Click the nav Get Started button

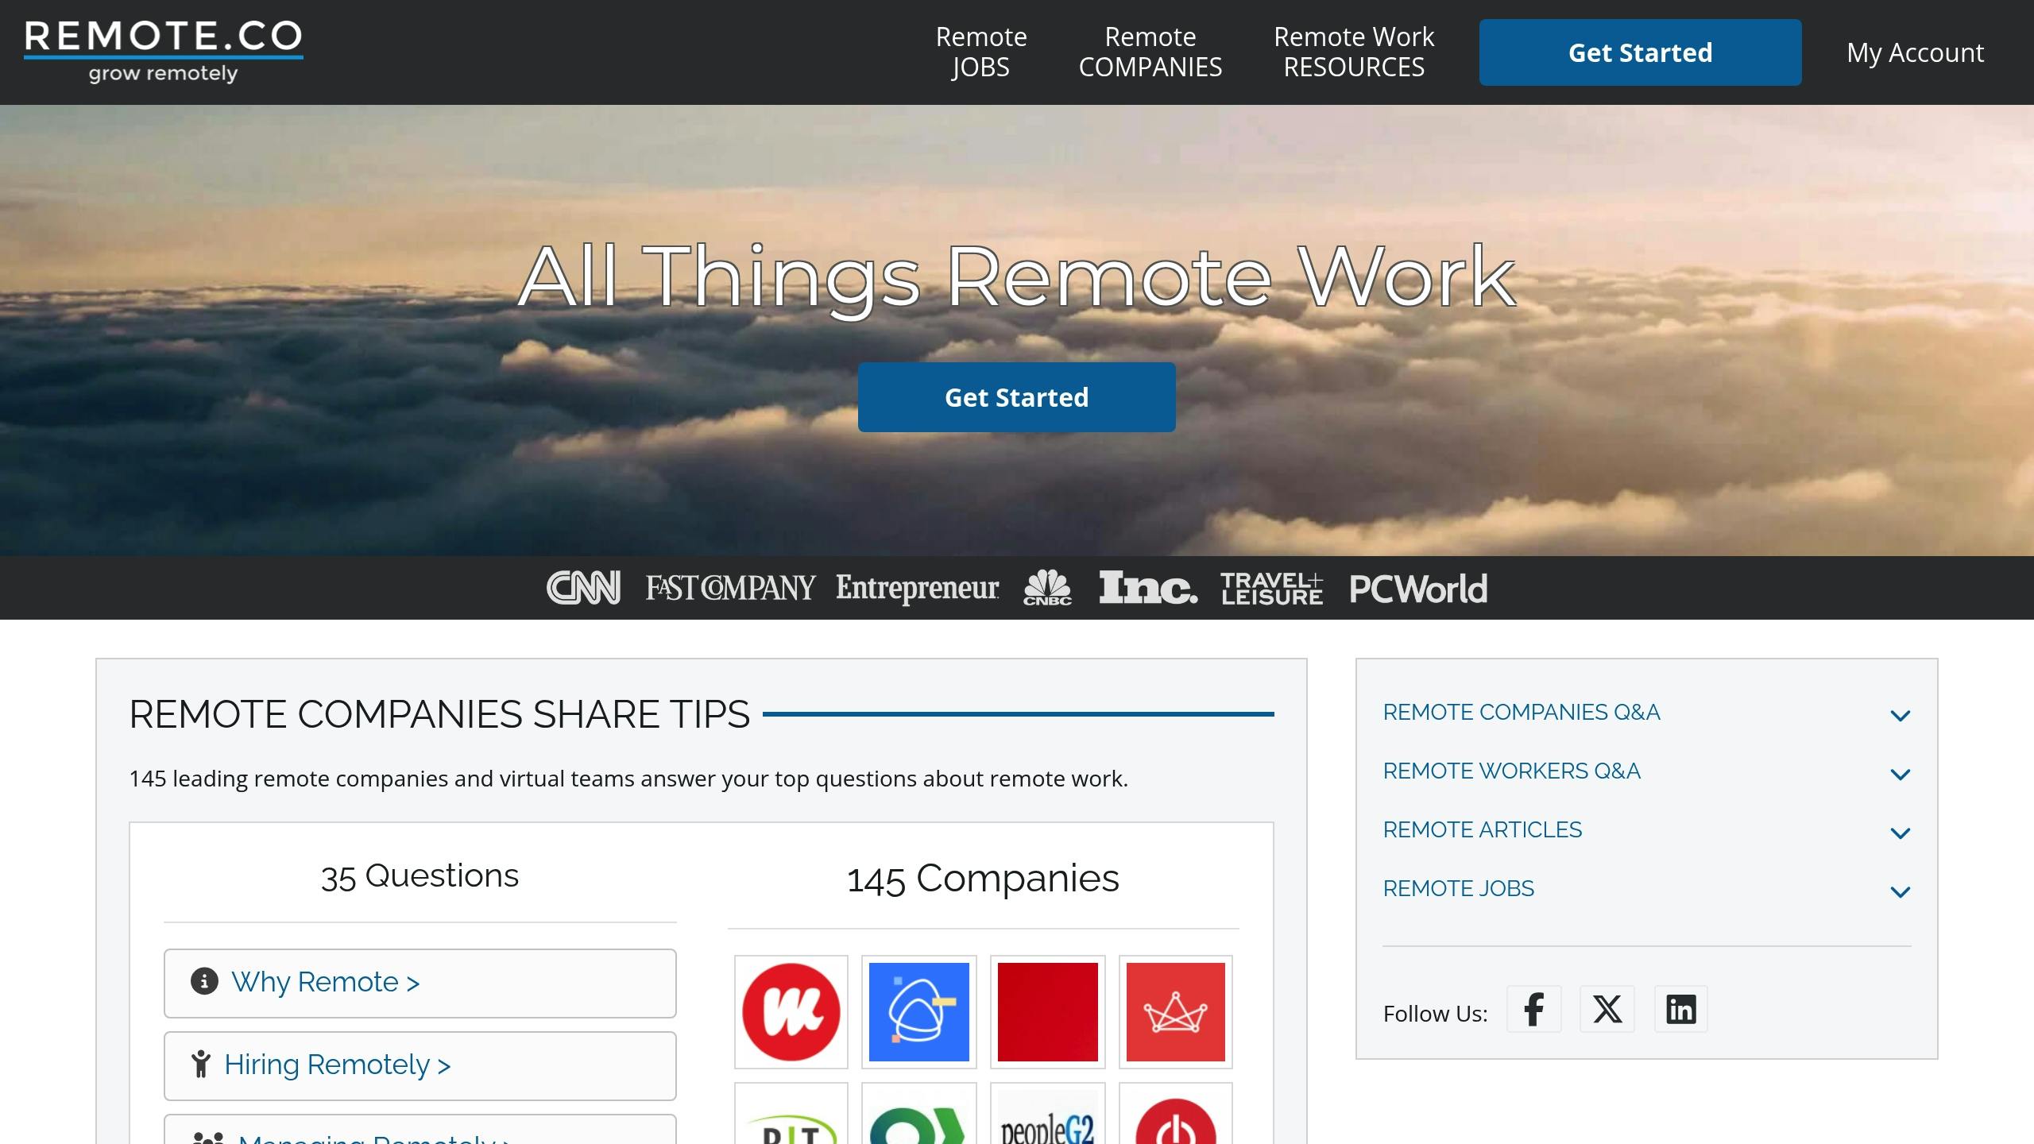[x=1640, y=52]
